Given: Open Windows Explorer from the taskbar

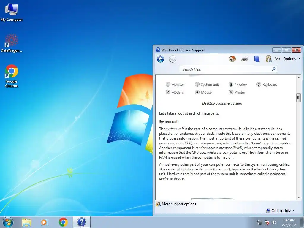Looking at the screenshot, I should pyautogui.click(x=26, y=222).
